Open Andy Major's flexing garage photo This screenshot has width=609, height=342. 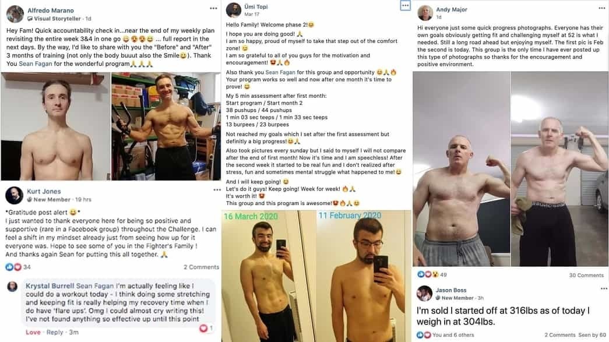coord(559,169)
